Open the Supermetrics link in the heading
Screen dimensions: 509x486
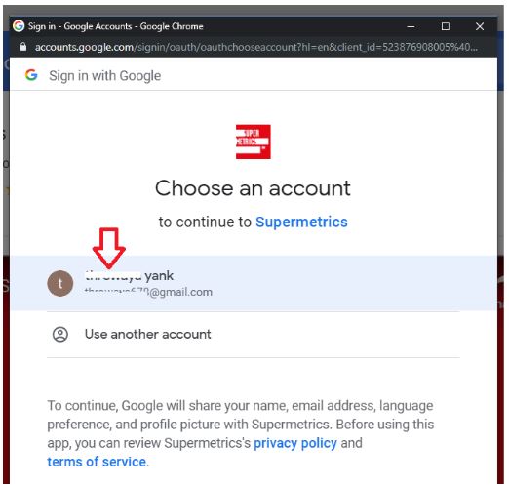[301, 222]
